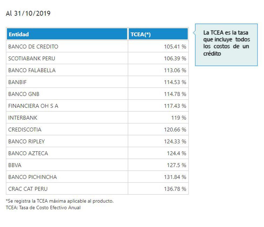Viewport: 264px width, 227px height.
Task: Click the TCEA máxima footnote text
Action: tap(60, 201)
